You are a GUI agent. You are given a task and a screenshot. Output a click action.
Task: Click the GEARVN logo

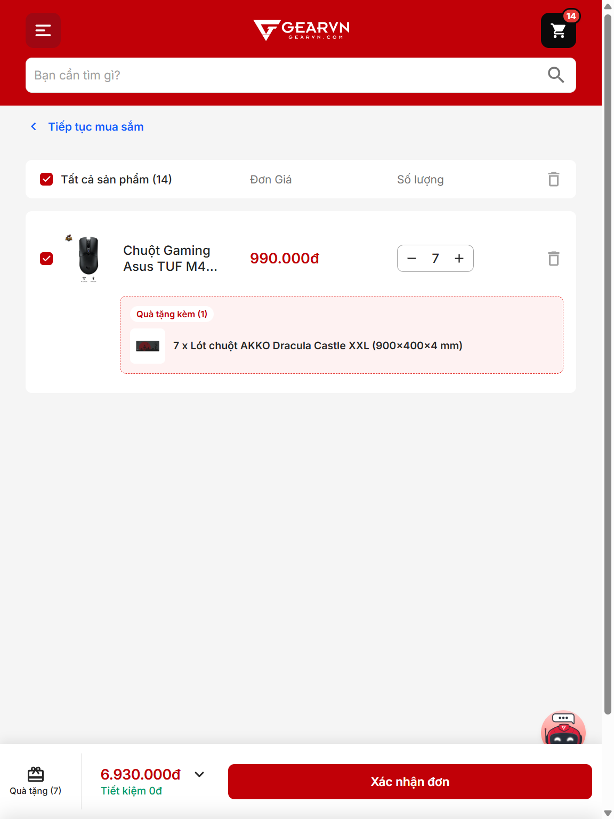301,30
